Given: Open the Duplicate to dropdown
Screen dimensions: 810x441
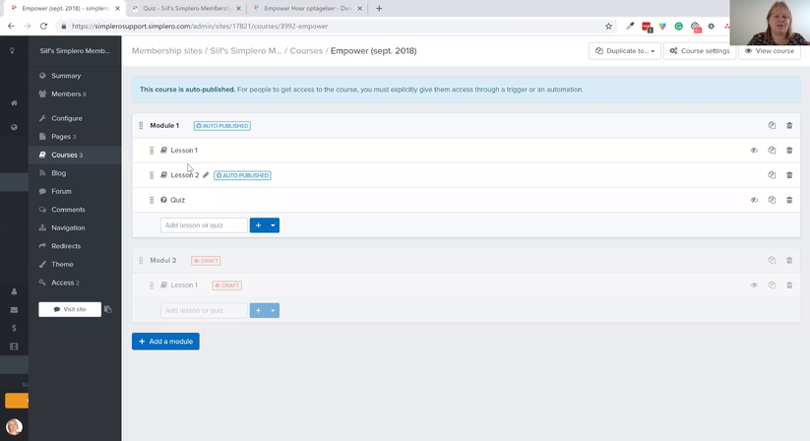Looking at the screenshot, I should [625, 50].
